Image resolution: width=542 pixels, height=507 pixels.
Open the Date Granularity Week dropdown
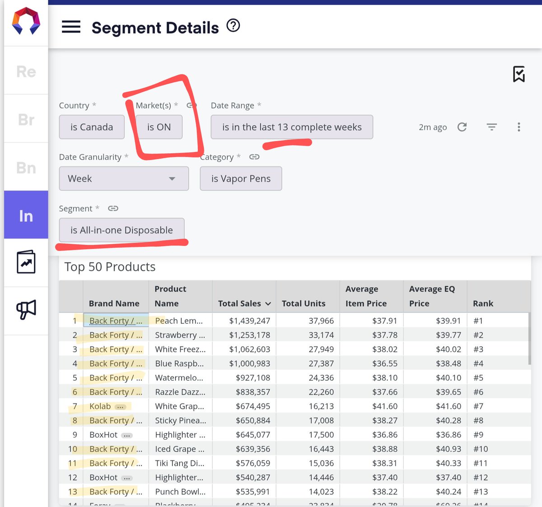coord(124,179)
